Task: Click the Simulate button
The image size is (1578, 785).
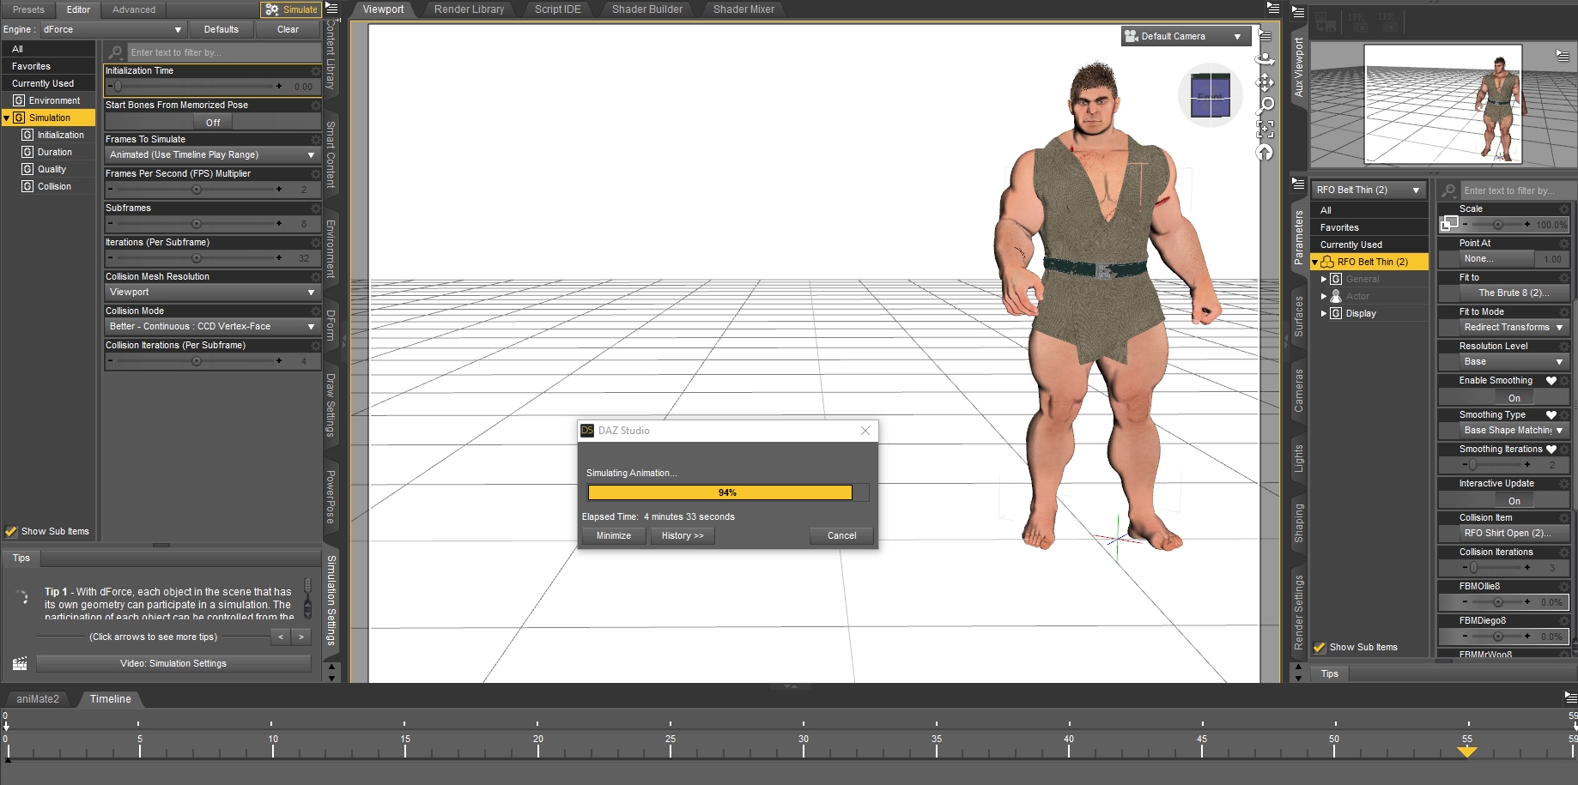Action: click(x=291, y=9)
